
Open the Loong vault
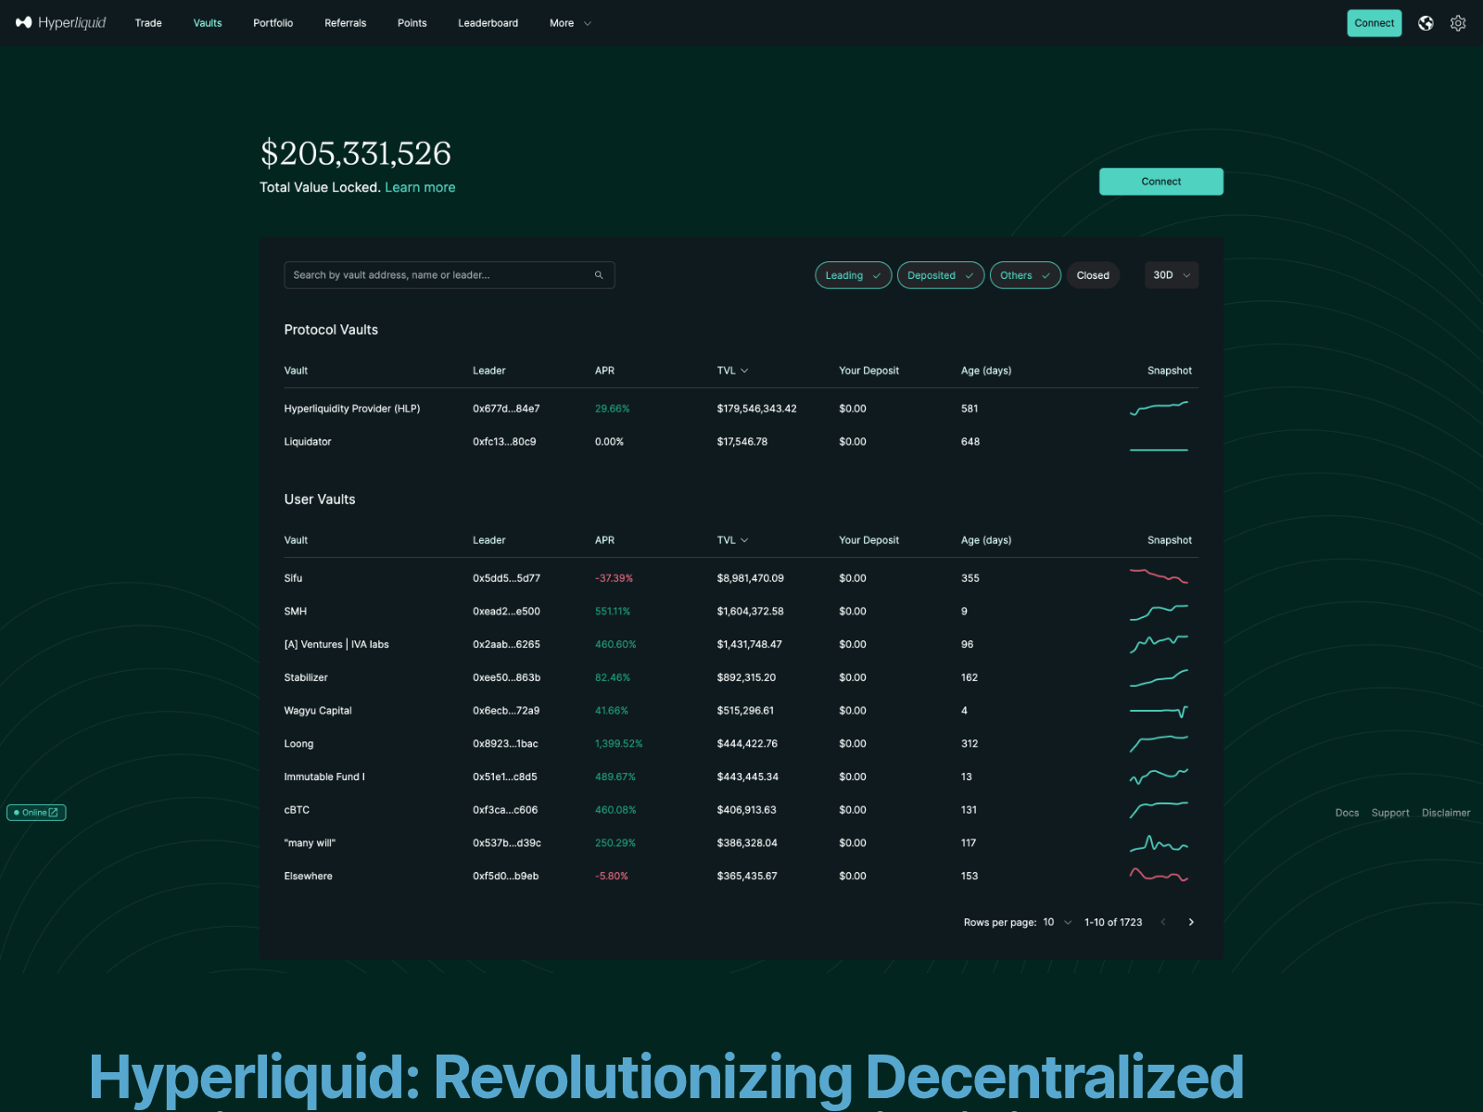click(x=298, y=744)
